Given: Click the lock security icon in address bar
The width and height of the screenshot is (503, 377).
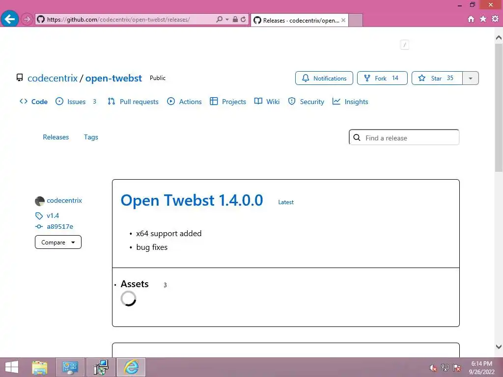Looking at the screenshot, I should click(235, 19).
